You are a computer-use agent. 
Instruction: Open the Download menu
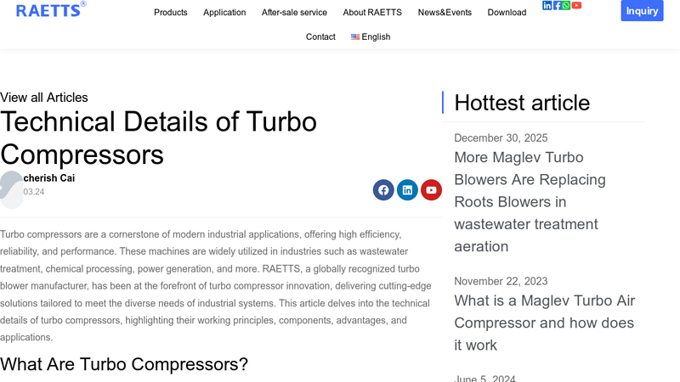coord(507,13)
